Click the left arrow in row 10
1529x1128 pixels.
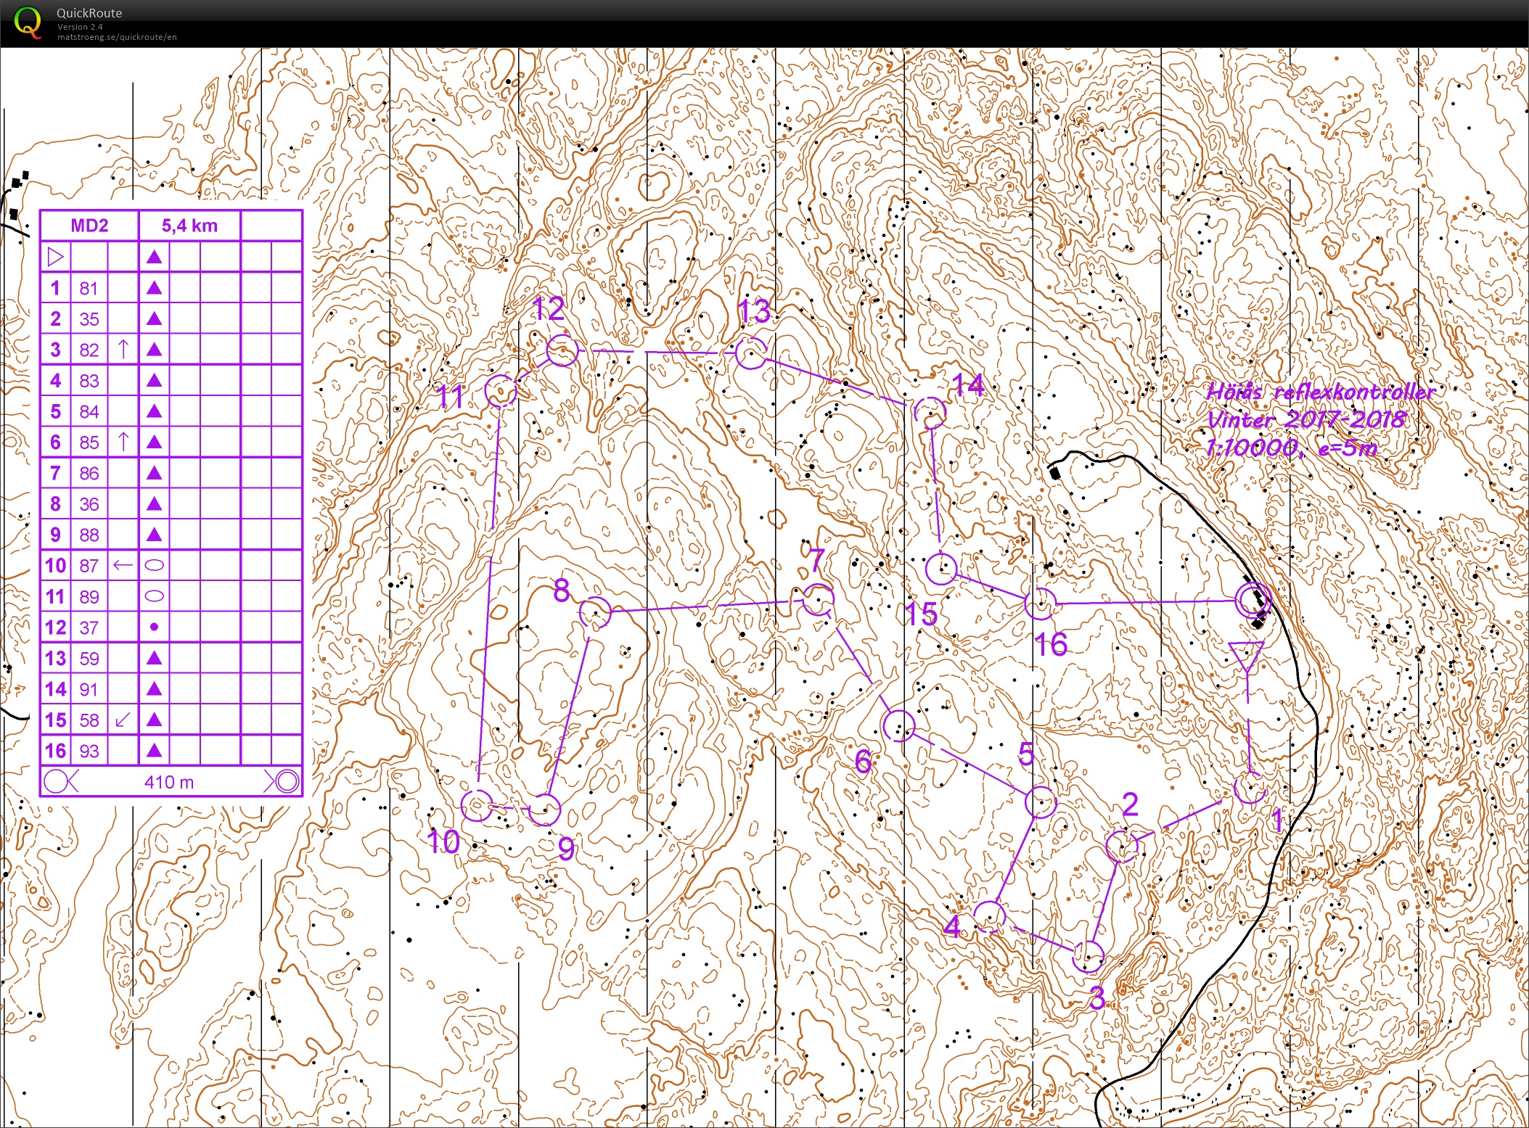coord(123,565)
